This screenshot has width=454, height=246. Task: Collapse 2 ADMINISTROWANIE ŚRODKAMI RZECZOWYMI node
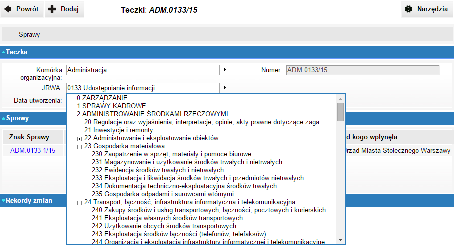(x=72, y=114)
